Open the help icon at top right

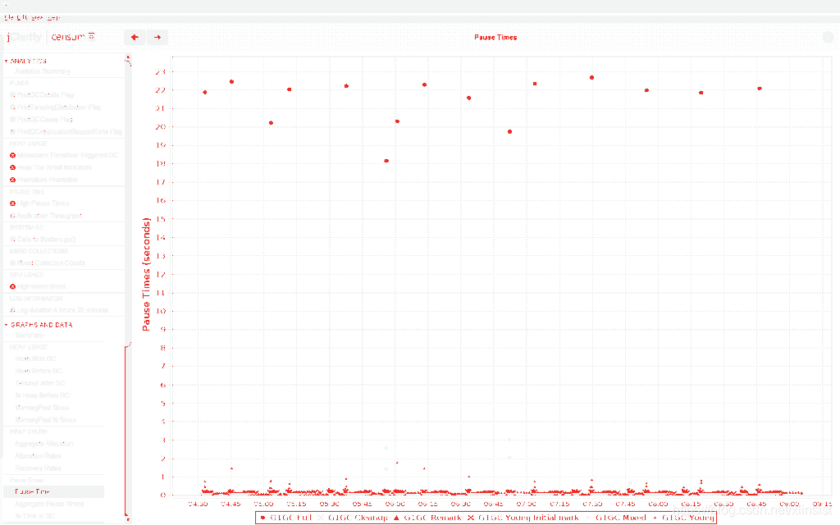pyautogui.click(x=829, y=38)
